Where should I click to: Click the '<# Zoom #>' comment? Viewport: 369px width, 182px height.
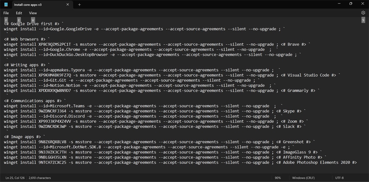(x=292, y=121)
